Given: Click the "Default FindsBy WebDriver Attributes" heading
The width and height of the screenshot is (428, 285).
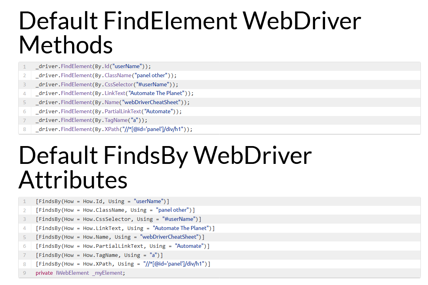Looking at the screenshot, I should tap(165, 167).
